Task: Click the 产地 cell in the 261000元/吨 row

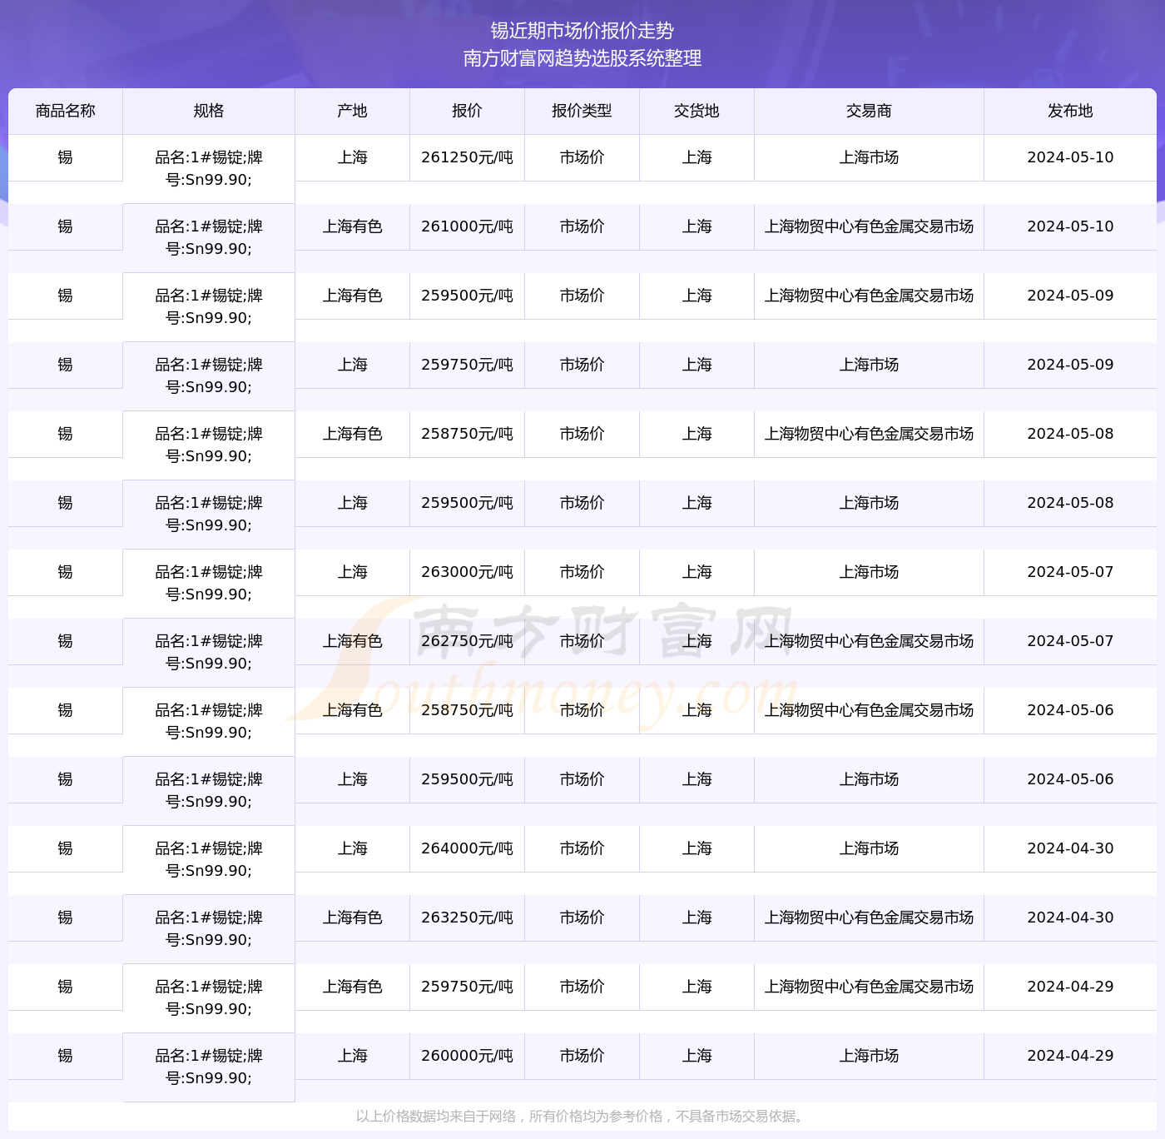Action: pyautogui.click(x=353, y=226)
